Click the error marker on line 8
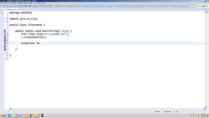This screenshot has width=209, height=118. 5,34
